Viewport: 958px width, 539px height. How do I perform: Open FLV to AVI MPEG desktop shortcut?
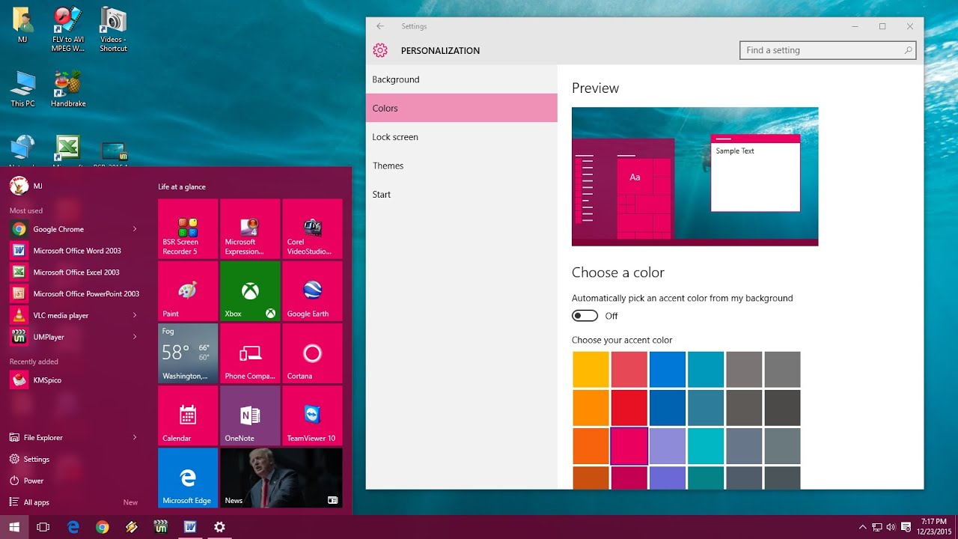tap(68, 29)
